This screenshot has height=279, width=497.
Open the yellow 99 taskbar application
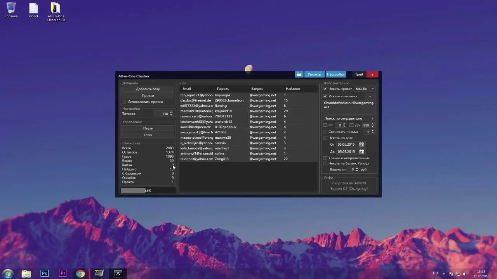point(99,274)
